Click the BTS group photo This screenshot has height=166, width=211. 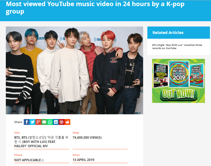(x=74, y=70)
